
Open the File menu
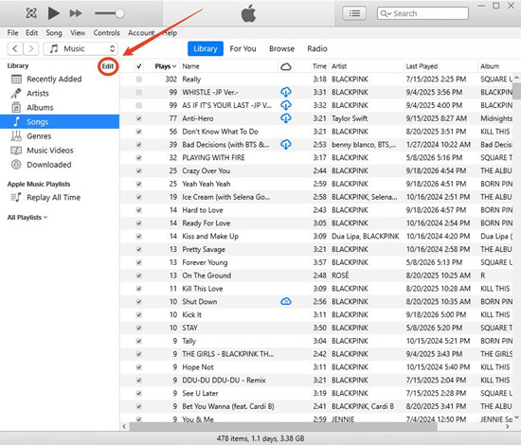[x=12, y=33]
